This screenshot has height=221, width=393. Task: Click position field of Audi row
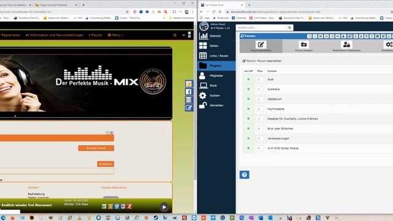point(259,79)
